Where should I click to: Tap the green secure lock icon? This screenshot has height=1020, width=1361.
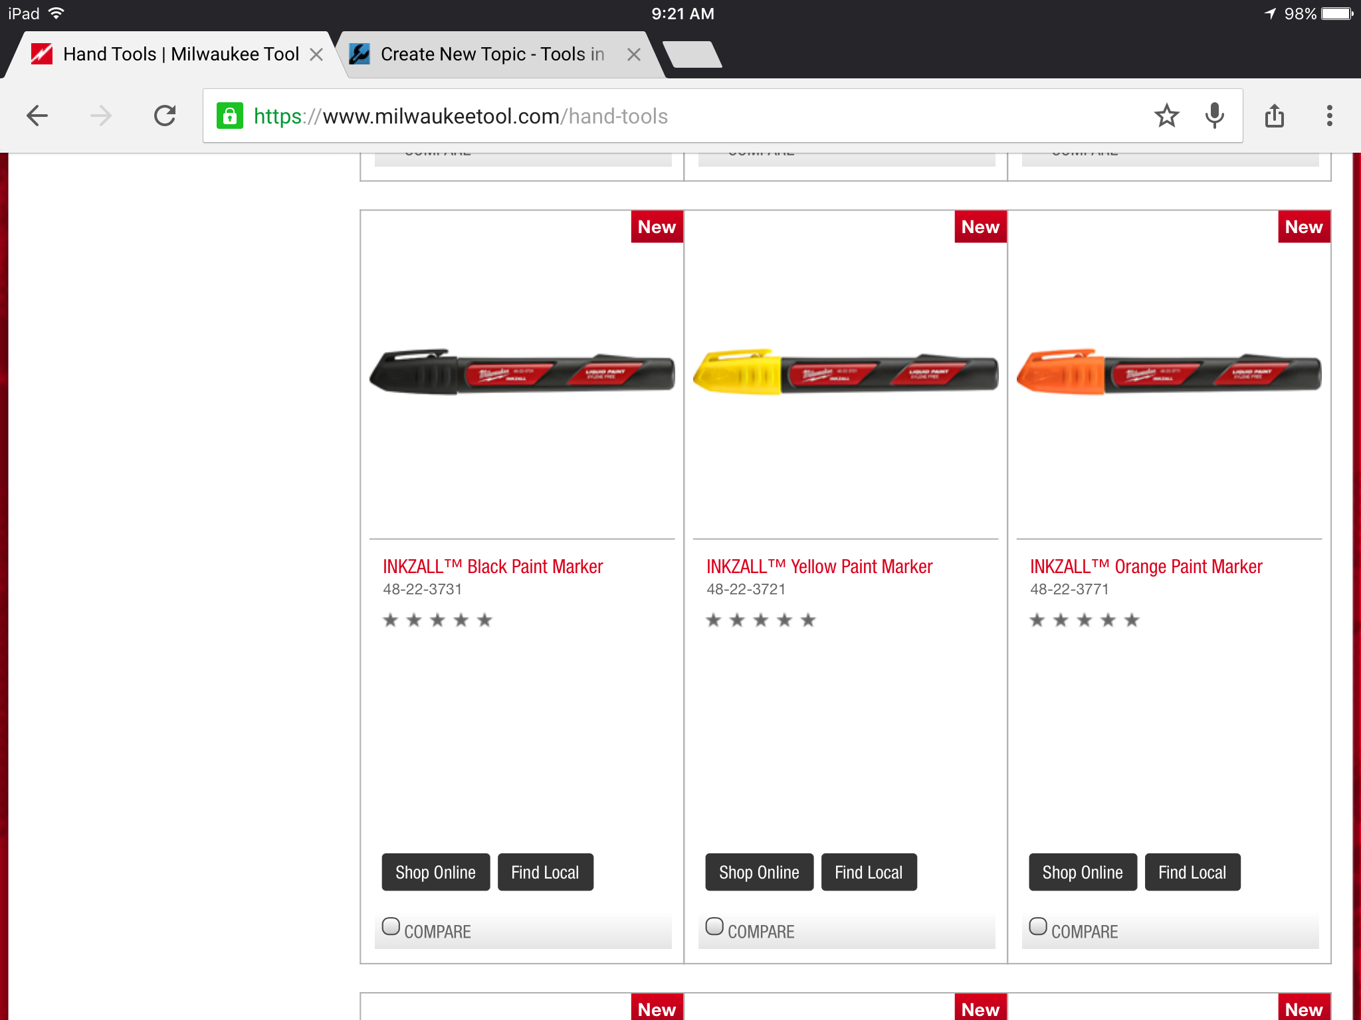click(229, 116)
